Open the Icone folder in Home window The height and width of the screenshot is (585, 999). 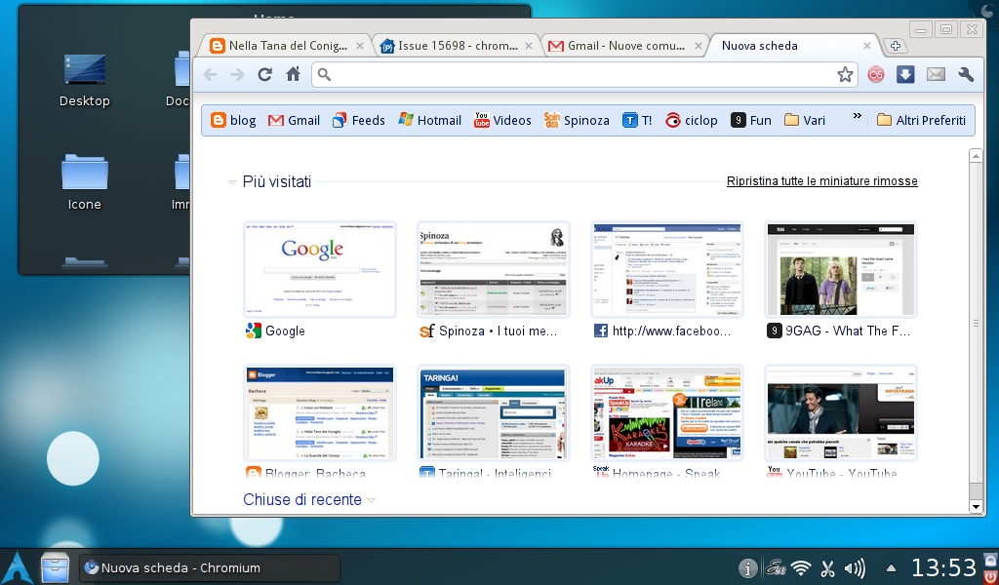click(85, 182)
